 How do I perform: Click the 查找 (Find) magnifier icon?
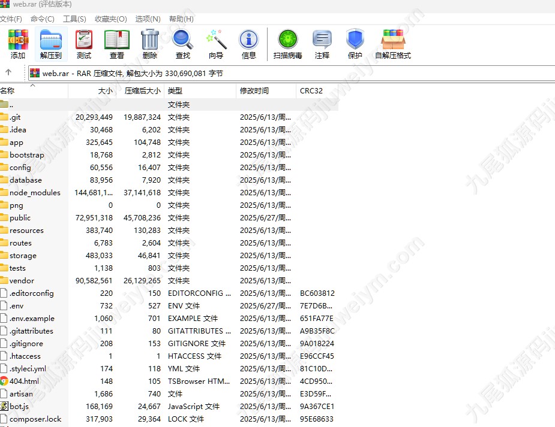pyautogui.click(x=183, y=43)
